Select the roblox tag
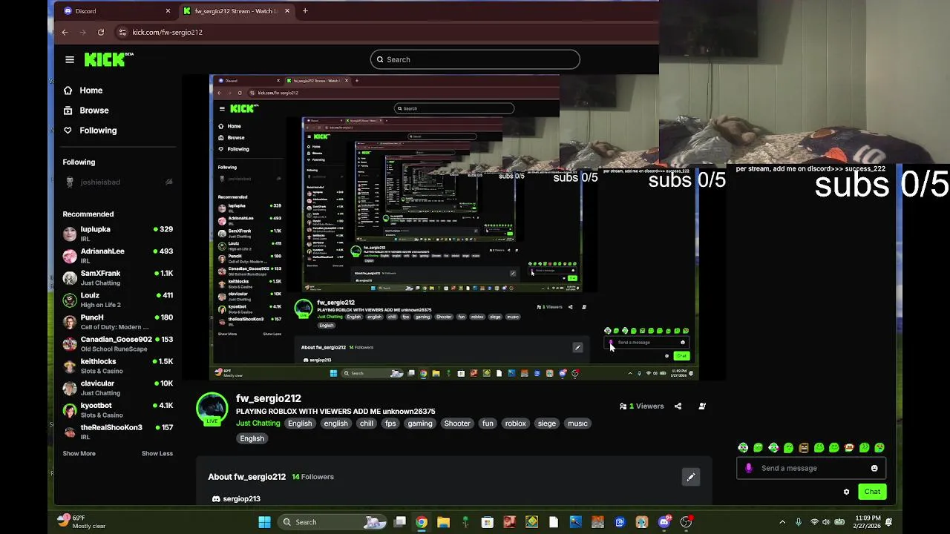The height and width of the screenshot is (534, 950). (x=515, y=423)
